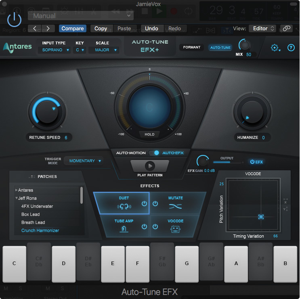
Task: Click the plugin power bypass icon
Action: tap(14, 19)
